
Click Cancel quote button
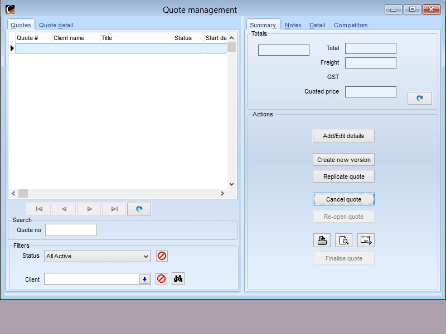pos(343,199)
